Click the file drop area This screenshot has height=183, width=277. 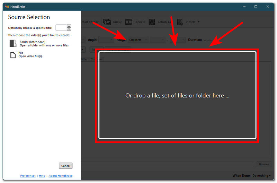click(x=177, y=95)
